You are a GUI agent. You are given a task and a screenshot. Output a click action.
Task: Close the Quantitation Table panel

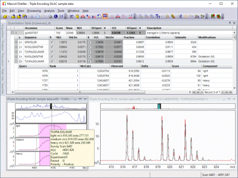[234, 23]
